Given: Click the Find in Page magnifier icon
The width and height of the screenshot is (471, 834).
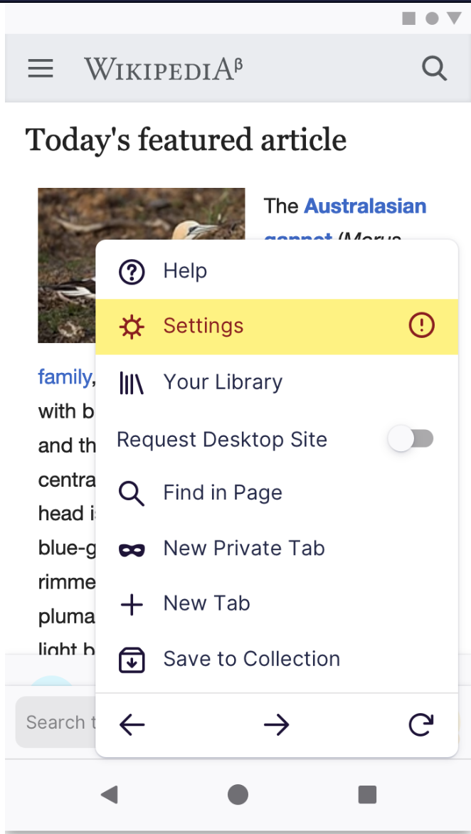Looking at the screenshot, I should point(132,493).
